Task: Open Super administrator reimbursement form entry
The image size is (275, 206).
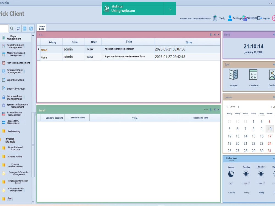Action: 125,57
